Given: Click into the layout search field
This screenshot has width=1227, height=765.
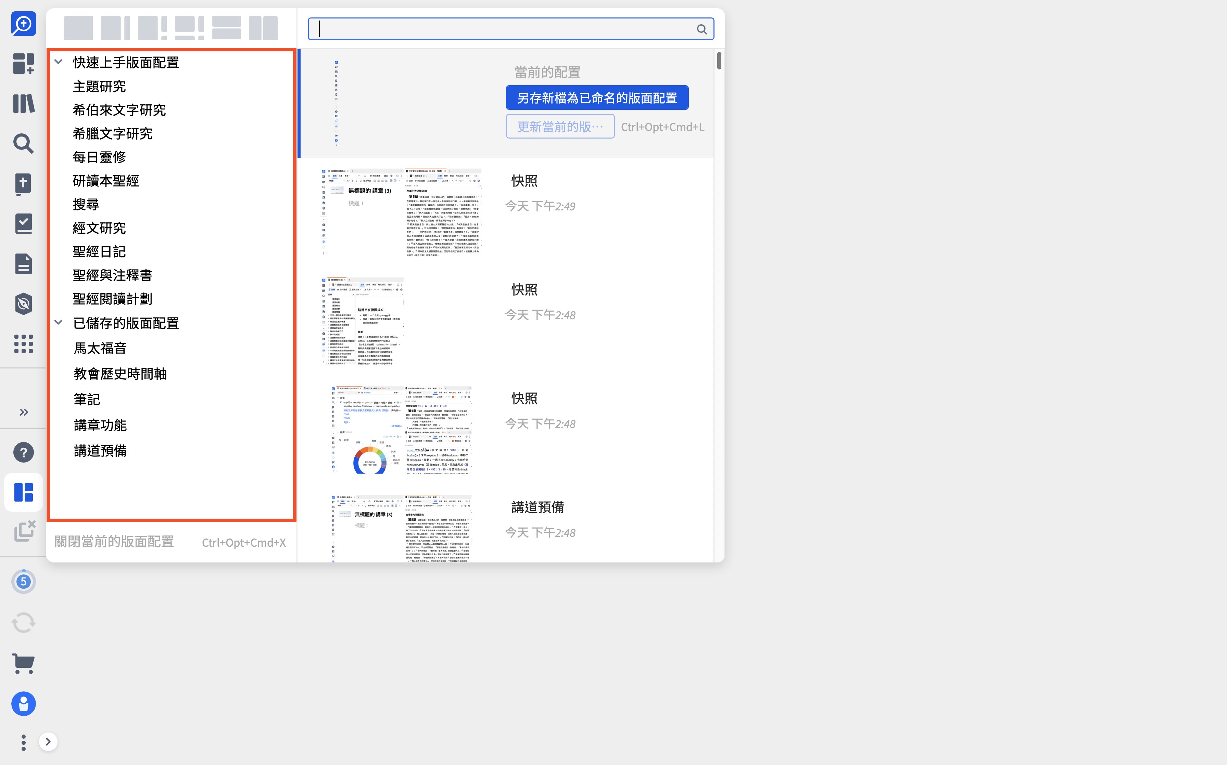Looking at the screenshot, I should pos(511,29).
